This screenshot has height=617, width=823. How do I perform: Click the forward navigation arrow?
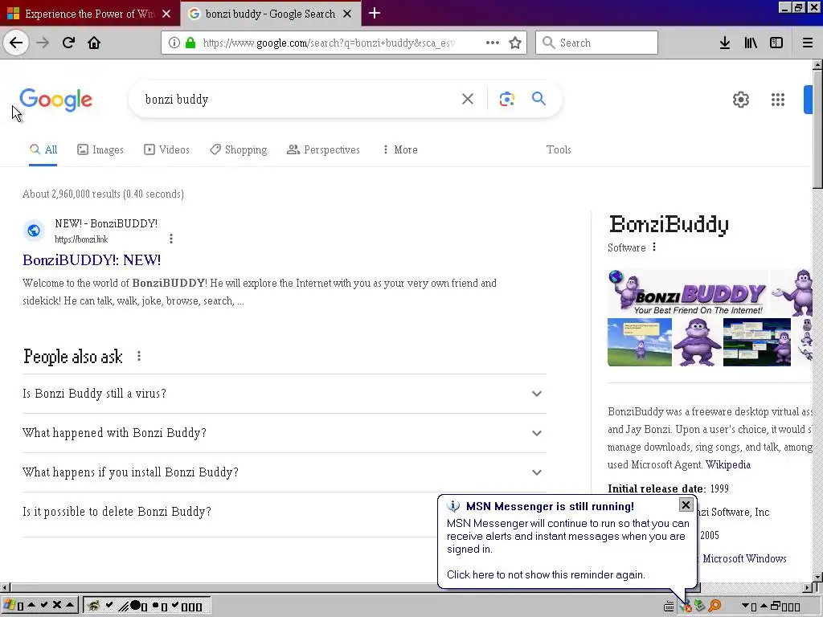coord(43,43)
